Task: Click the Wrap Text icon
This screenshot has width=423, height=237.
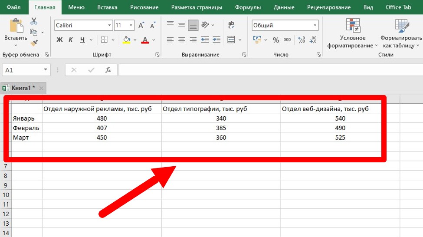Action: click(231, 25)
